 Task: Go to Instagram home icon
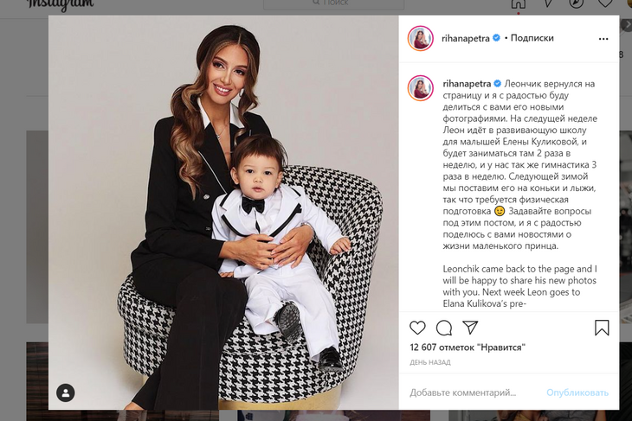(x=519, y=3)
